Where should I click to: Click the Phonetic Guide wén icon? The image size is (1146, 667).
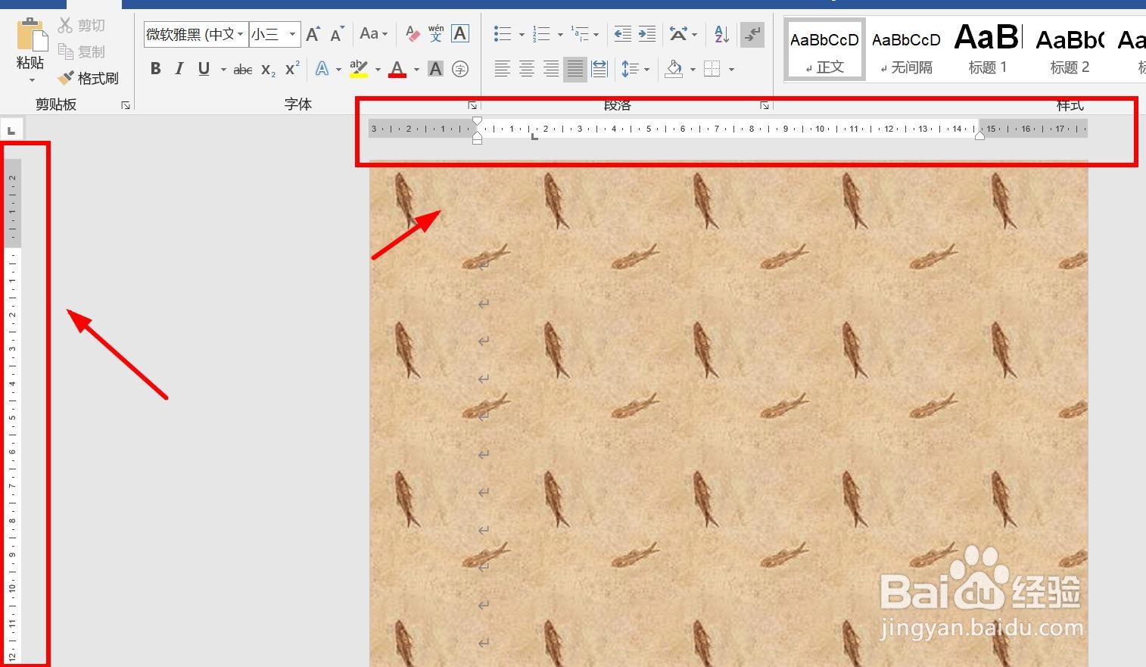[436, 34]
